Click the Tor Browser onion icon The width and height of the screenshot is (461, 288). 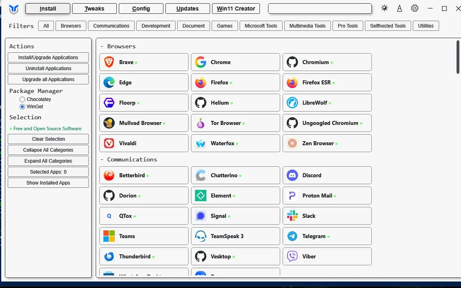[201, 123]
